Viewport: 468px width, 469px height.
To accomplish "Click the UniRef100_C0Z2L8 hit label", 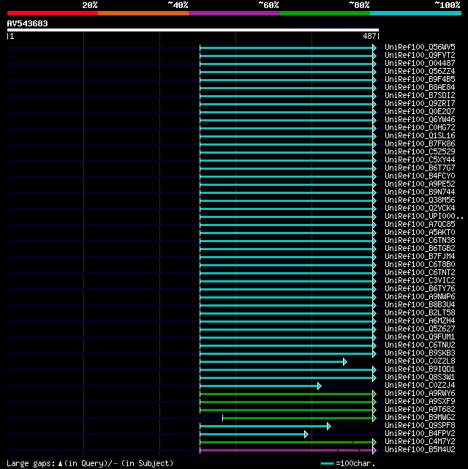I will [420, 361].
